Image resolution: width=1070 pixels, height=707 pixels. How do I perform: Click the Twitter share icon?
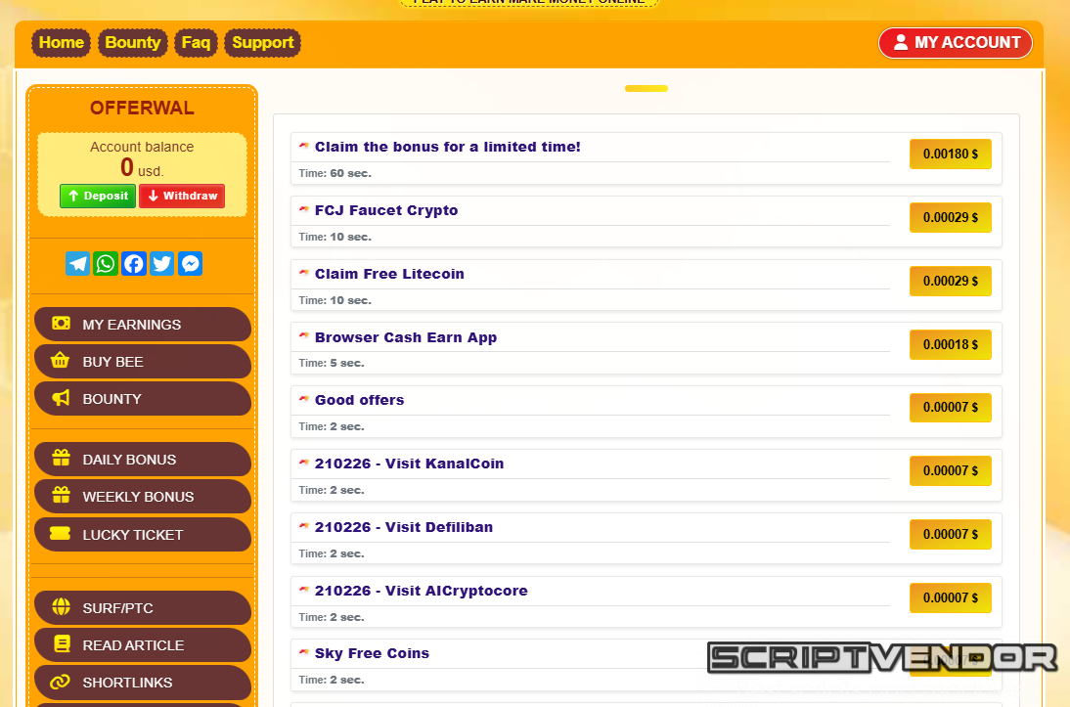coord(162,264)
